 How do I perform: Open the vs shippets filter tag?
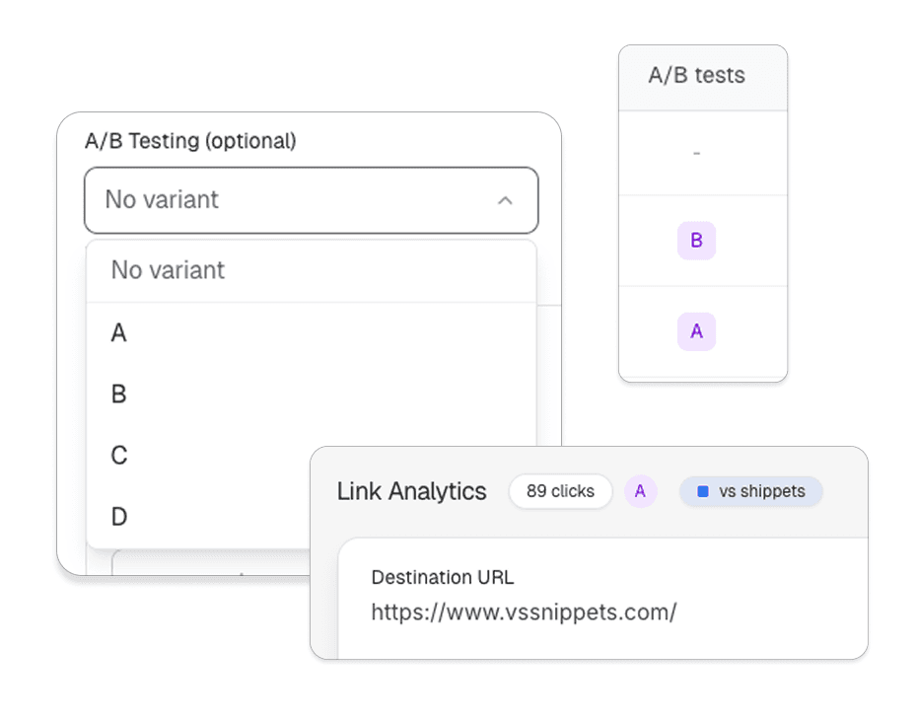pyautogui.click(x=750, y=491)
